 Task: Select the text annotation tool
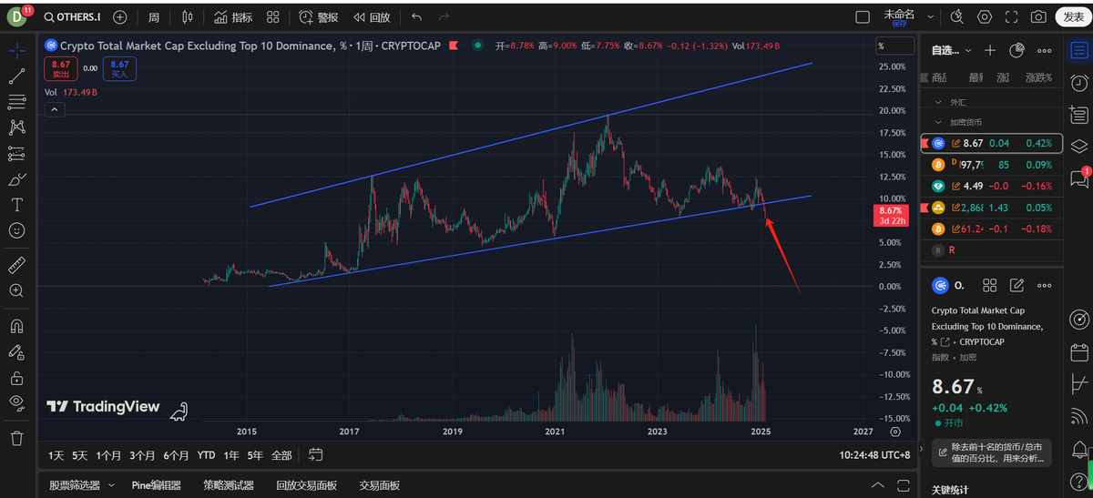pos(16,205)
